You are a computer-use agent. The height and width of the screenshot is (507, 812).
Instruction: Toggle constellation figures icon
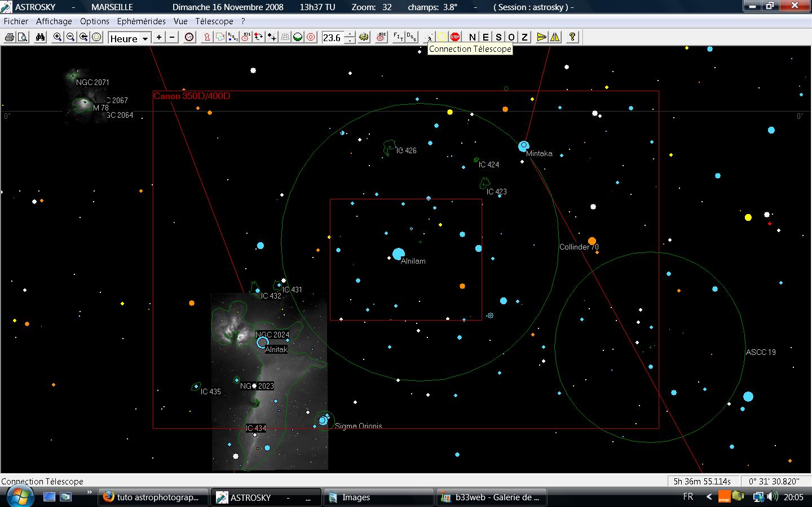[207, 37]
